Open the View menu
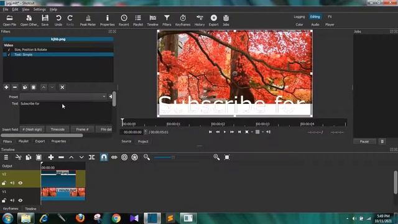398x224 pixels. click(25, 9)
